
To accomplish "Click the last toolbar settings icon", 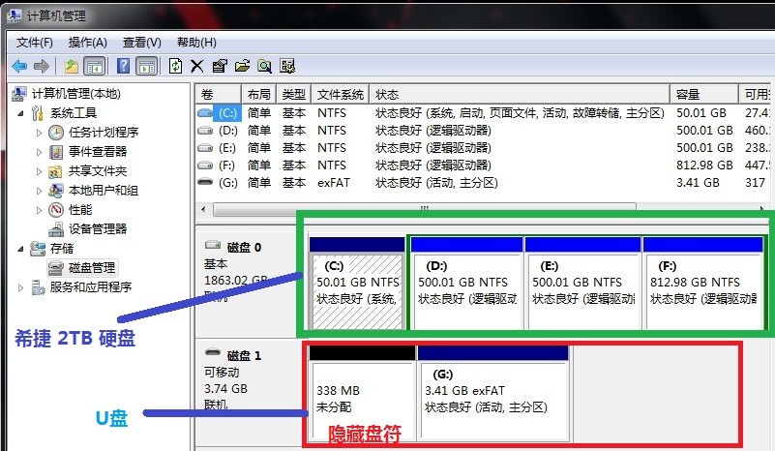I will click(287, 66).
